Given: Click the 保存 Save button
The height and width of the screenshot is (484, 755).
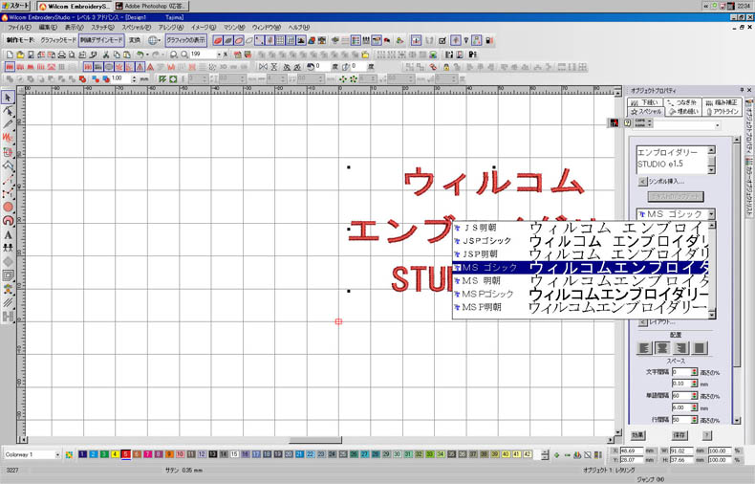Looking at the screenshot, I should click(679, 435).
